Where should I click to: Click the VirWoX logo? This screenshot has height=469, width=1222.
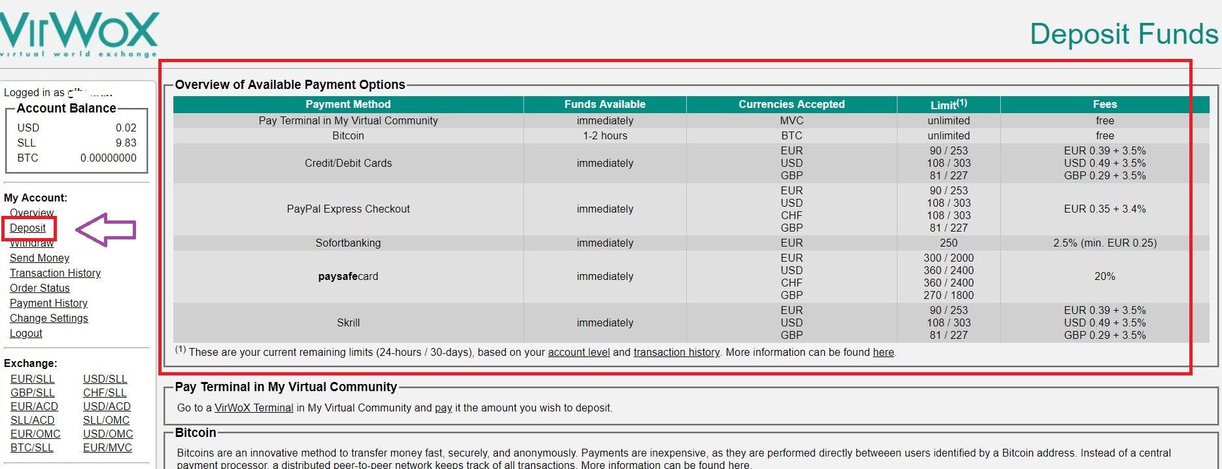[x=79, y=33]
